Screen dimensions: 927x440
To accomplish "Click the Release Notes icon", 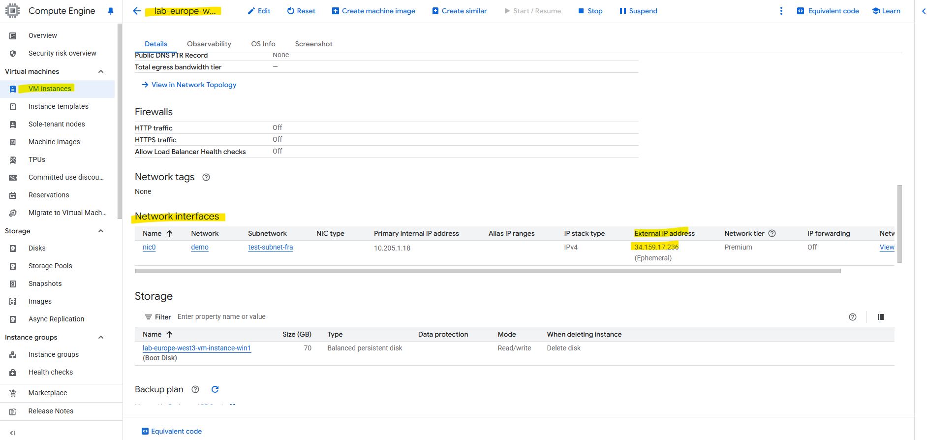I will pyautogui.click(x=13, y=411).
